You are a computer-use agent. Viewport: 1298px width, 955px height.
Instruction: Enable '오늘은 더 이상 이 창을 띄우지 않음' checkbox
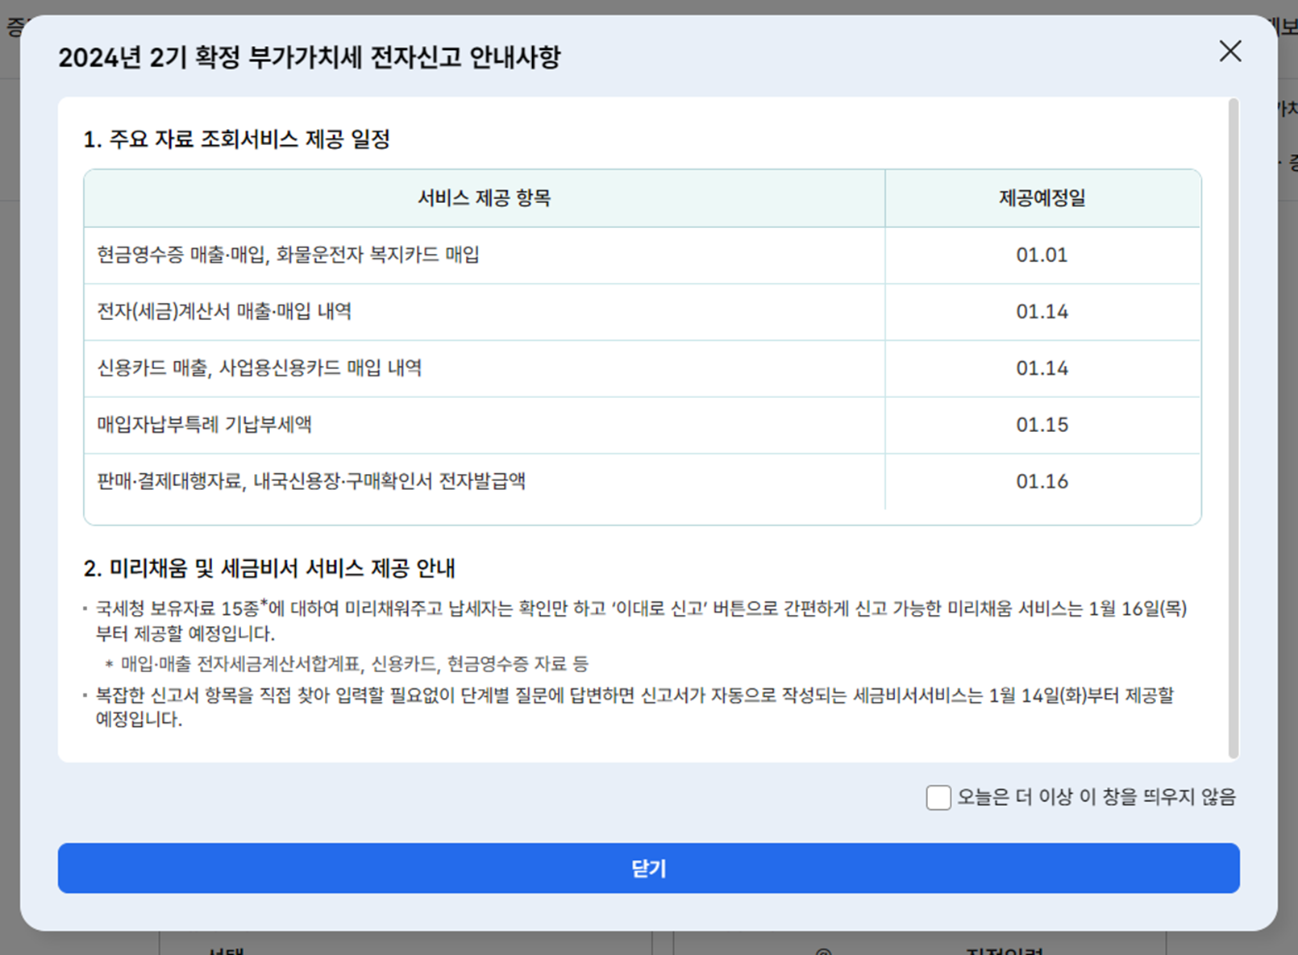[x=938, y=798]
